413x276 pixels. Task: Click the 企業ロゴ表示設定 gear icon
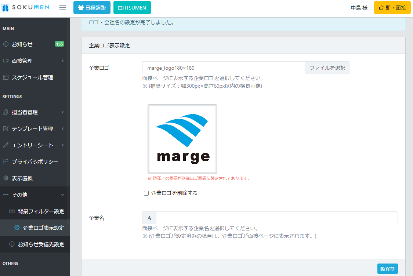[x=17, y=228]
